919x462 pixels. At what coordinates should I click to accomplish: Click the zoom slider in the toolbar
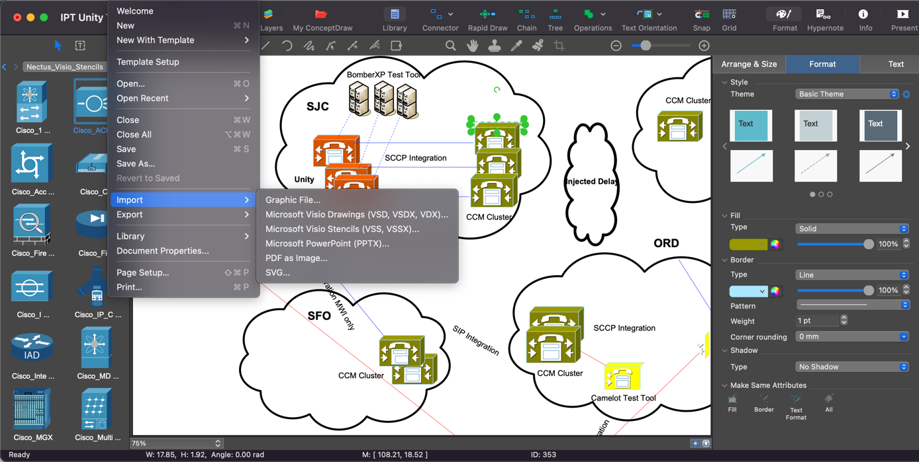pos(660,46)
